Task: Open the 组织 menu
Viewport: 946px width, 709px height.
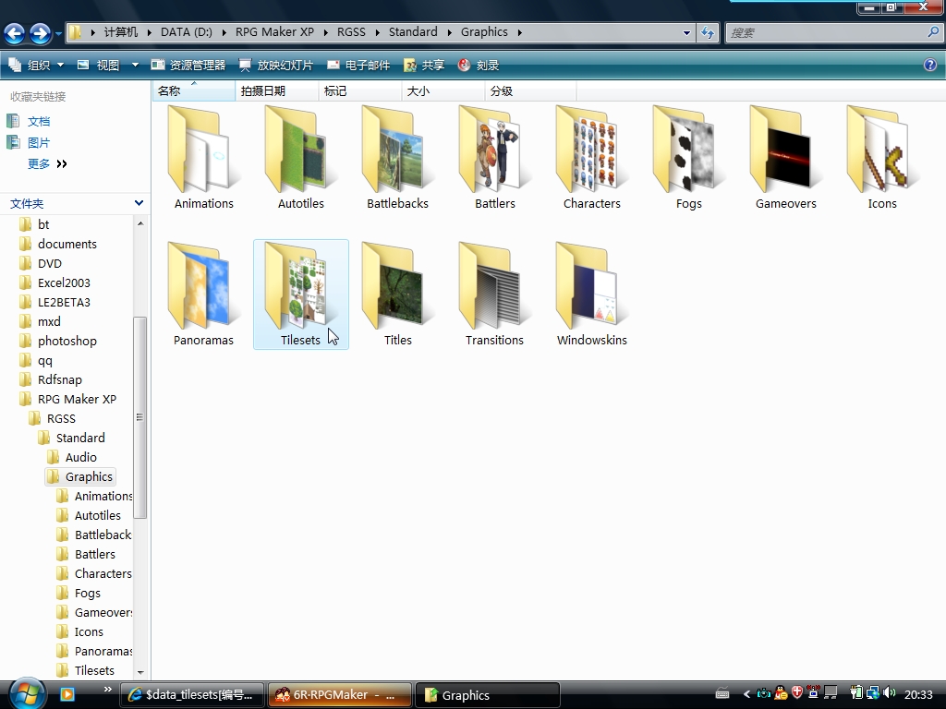Action: pos(36,66)
